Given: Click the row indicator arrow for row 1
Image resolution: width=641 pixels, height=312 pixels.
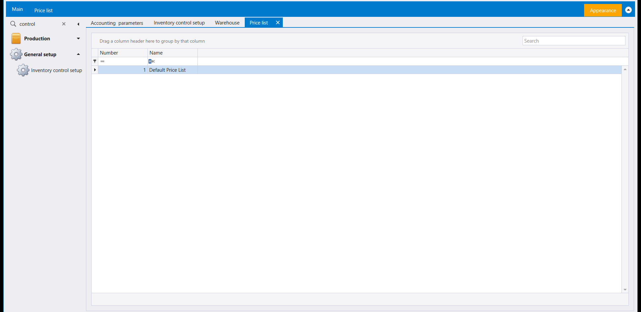Looking at the screenshot, I should 95,70.
